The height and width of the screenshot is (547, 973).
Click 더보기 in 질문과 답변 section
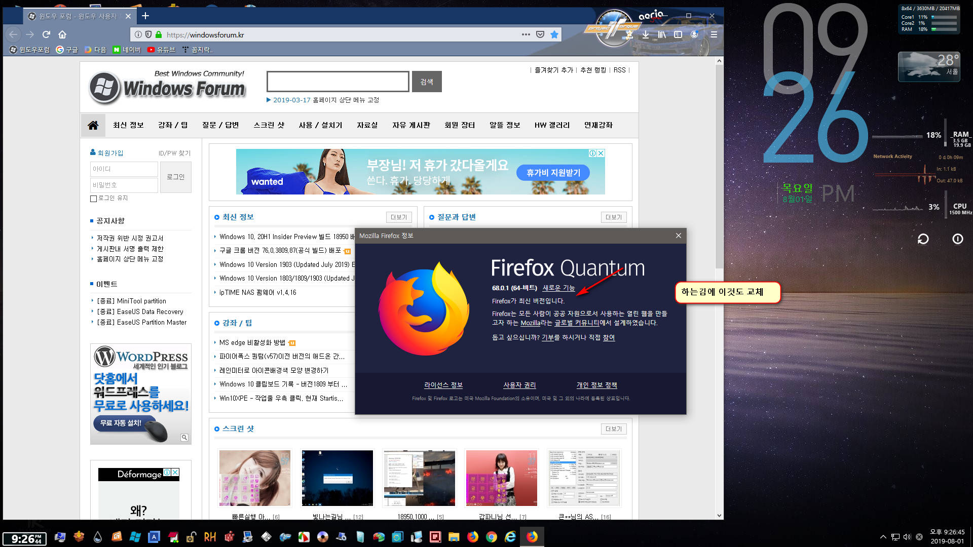tap(614, 217)
